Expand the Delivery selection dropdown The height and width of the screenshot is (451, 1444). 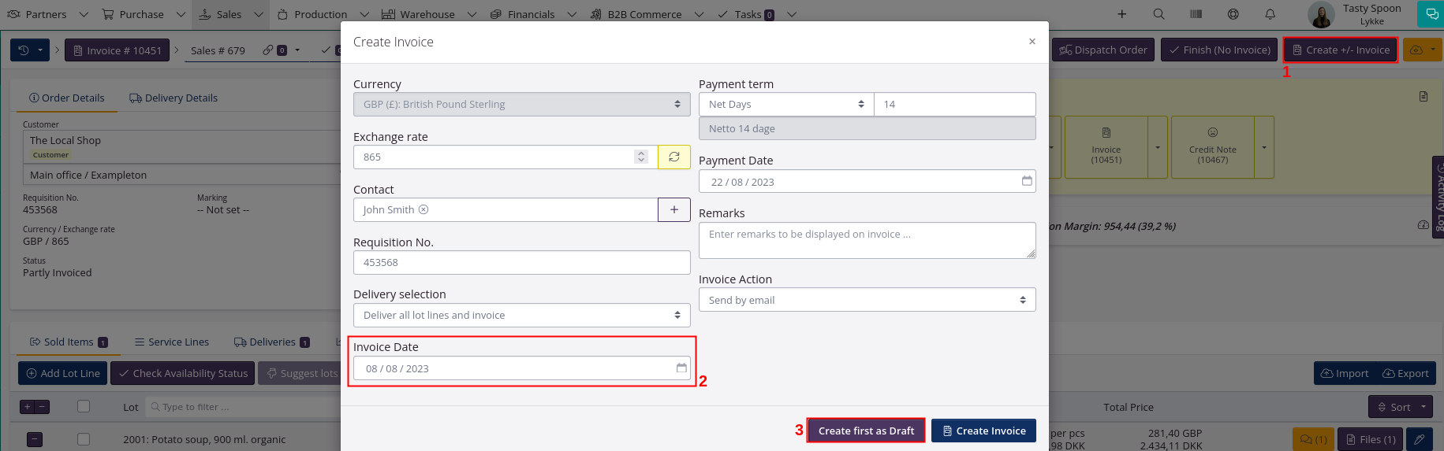tap(521, 315)
